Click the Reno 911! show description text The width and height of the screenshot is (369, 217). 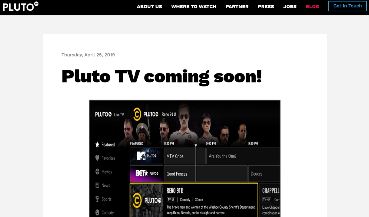tap(211, 210)
